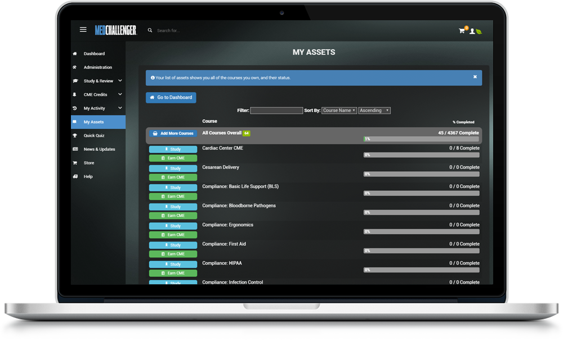Viewport: 563px width, 340px height.
Task: Click the Compliance: Infection Control course name
Action: [x=233, y=282]
